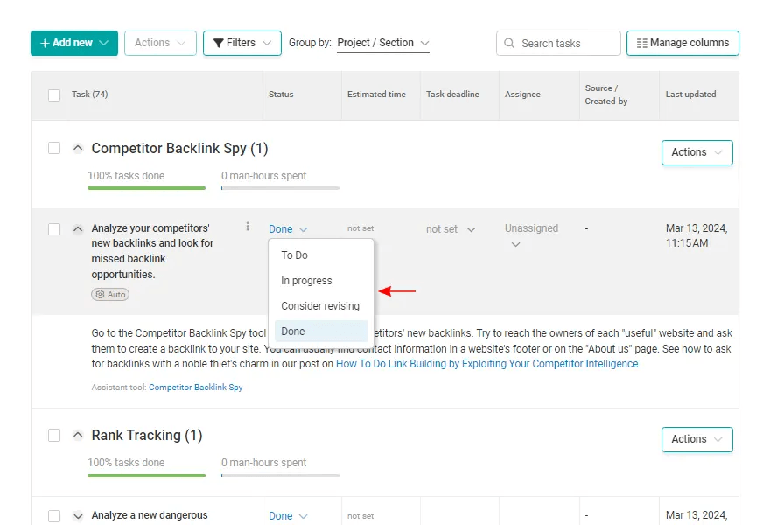The height and width of the screenshot is (525, 770).
Task: Open the Unassigned assignee chevron
Action: click(x=515, y=244)
